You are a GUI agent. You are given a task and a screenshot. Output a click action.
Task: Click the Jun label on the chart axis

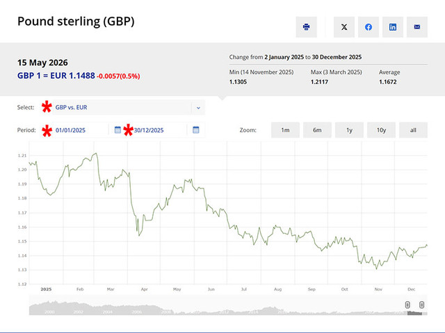(x=211, y=289)
